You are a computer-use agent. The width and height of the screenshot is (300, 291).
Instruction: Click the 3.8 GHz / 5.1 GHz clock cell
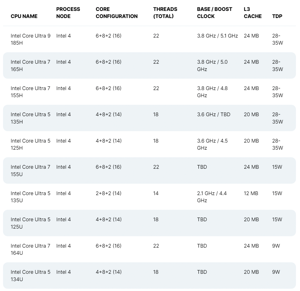[x=217, y=36]
